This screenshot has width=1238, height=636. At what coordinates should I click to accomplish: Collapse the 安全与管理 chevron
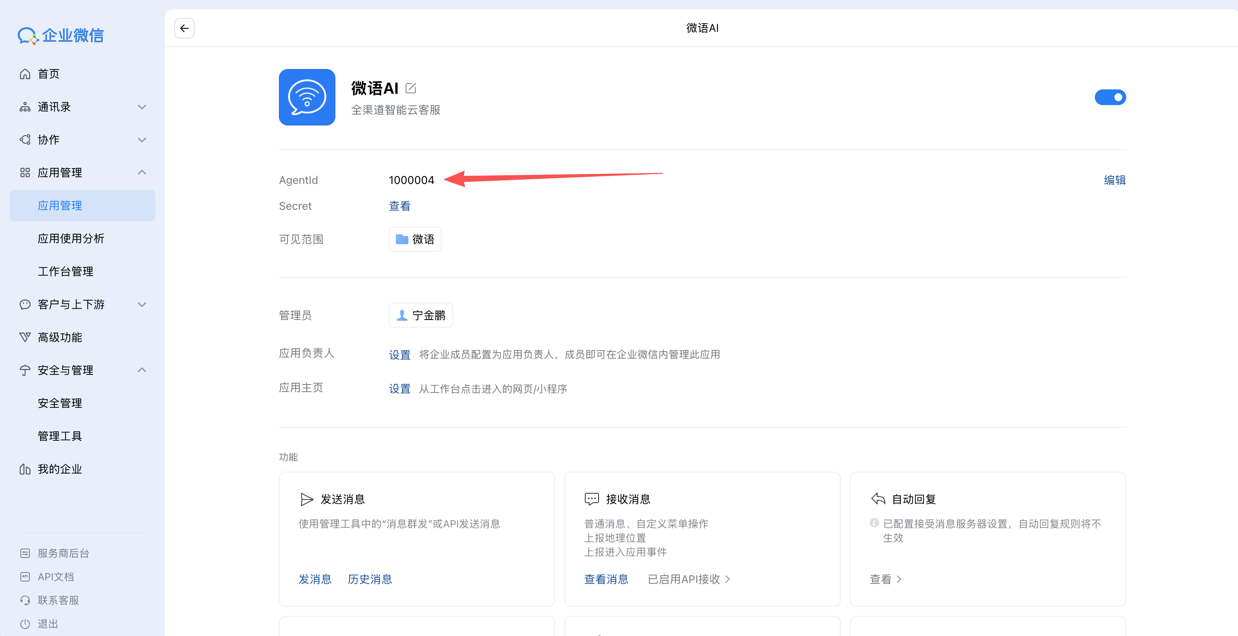pyautogui.click(x=142, y=369)
